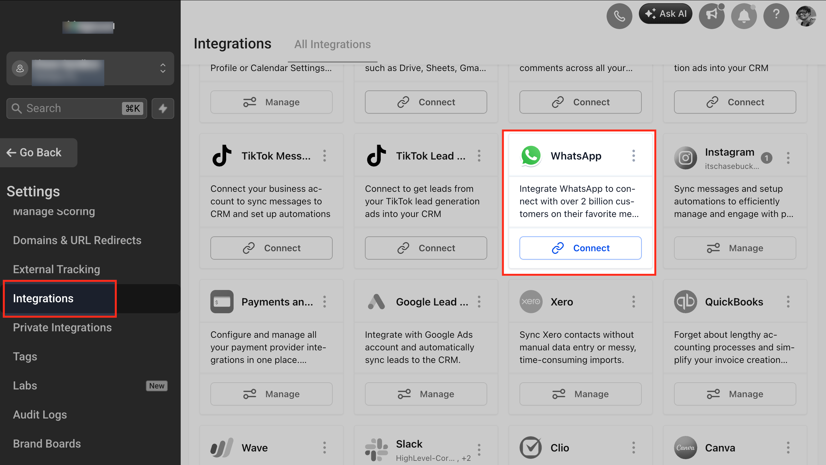Connect the TikTok Messaging integration
The image size is (826, 465).
coord(271,248)
